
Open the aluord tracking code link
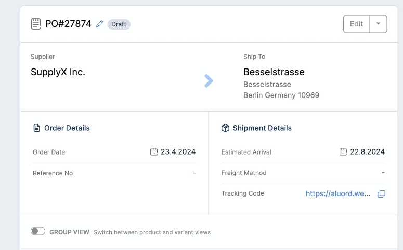click(338, 193)
